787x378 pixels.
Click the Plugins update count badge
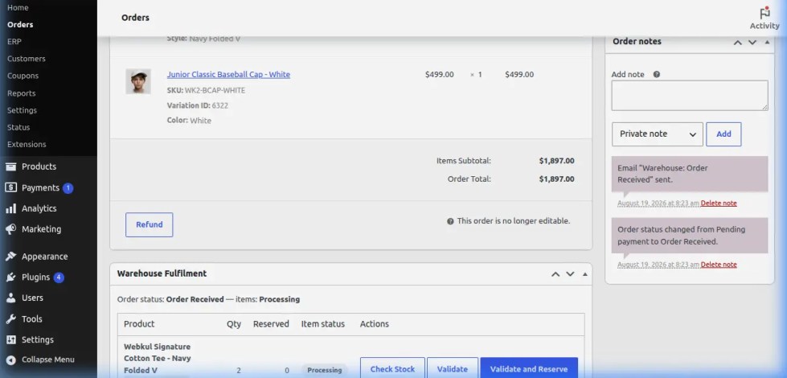tap(59, 277)
